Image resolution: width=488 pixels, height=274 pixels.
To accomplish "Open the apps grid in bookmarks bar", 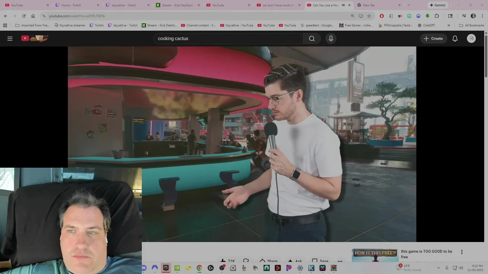I will click(x=5, y=25).
